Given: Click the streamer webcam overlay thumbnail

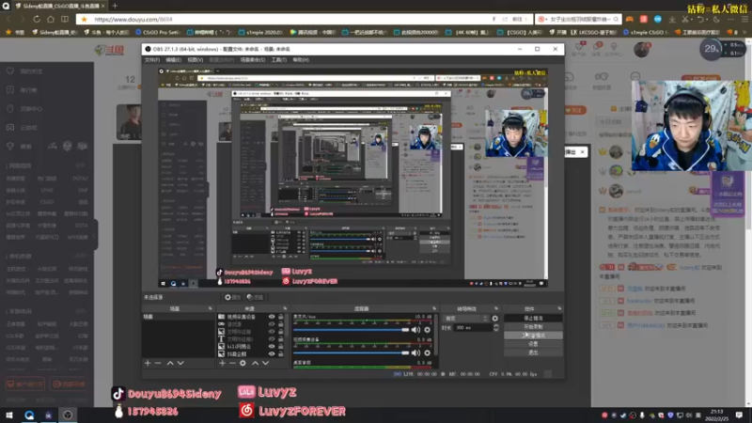Looking at the screenshot, I should (x=689, y=126).
